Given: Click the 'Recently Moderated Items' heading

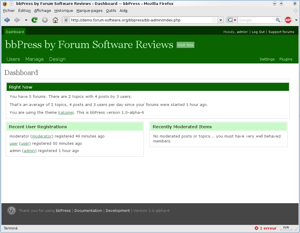Looking at the screenshot, I should [182, 126].
